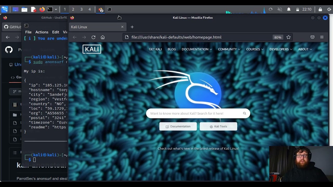The height and width of the screenshot is (187, 333).
Task: Expand the terminal launcher dropdown arrow
Action: [x=56, y=9]
